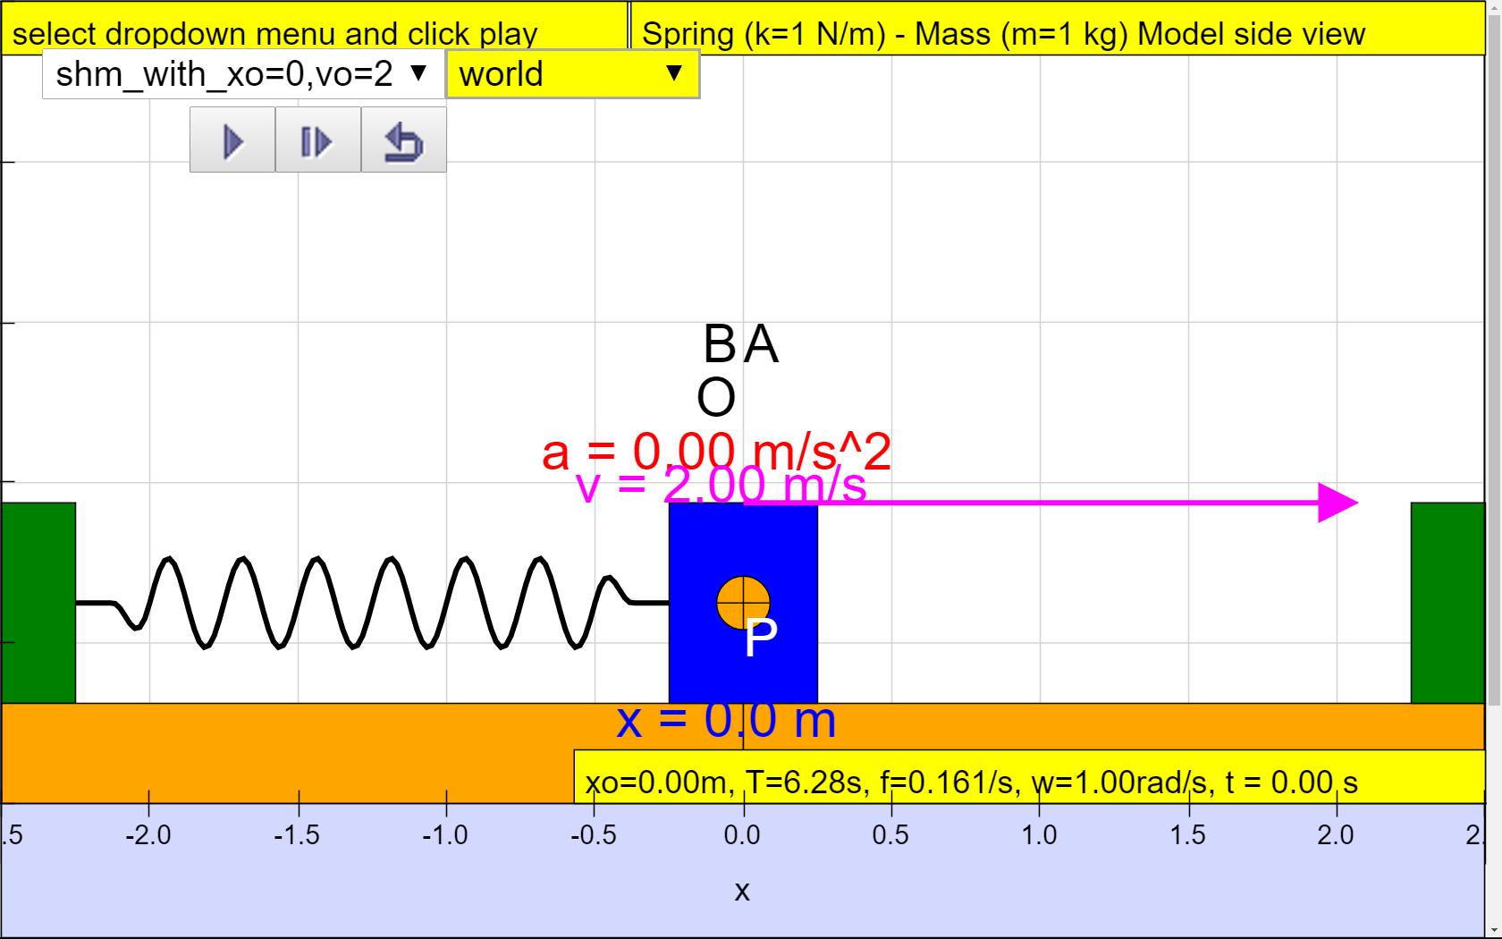Click the magenta velocity arrow head
Image resolution: width=1502 pixels, height=939 pixels.
pos(1338,503)
